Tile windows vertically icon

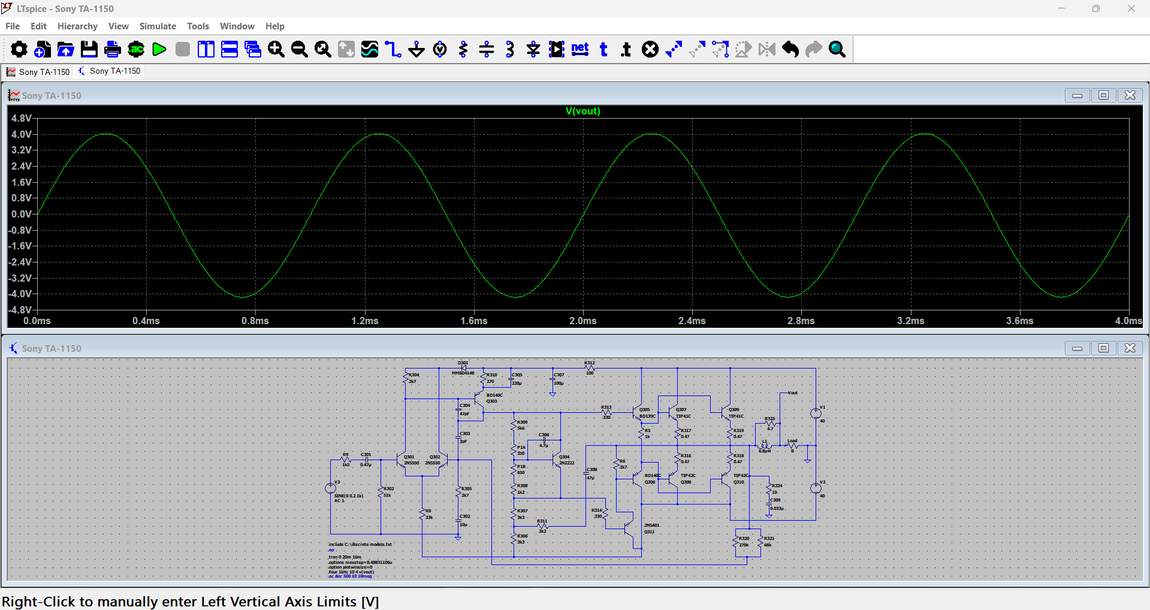coord(206,49)
